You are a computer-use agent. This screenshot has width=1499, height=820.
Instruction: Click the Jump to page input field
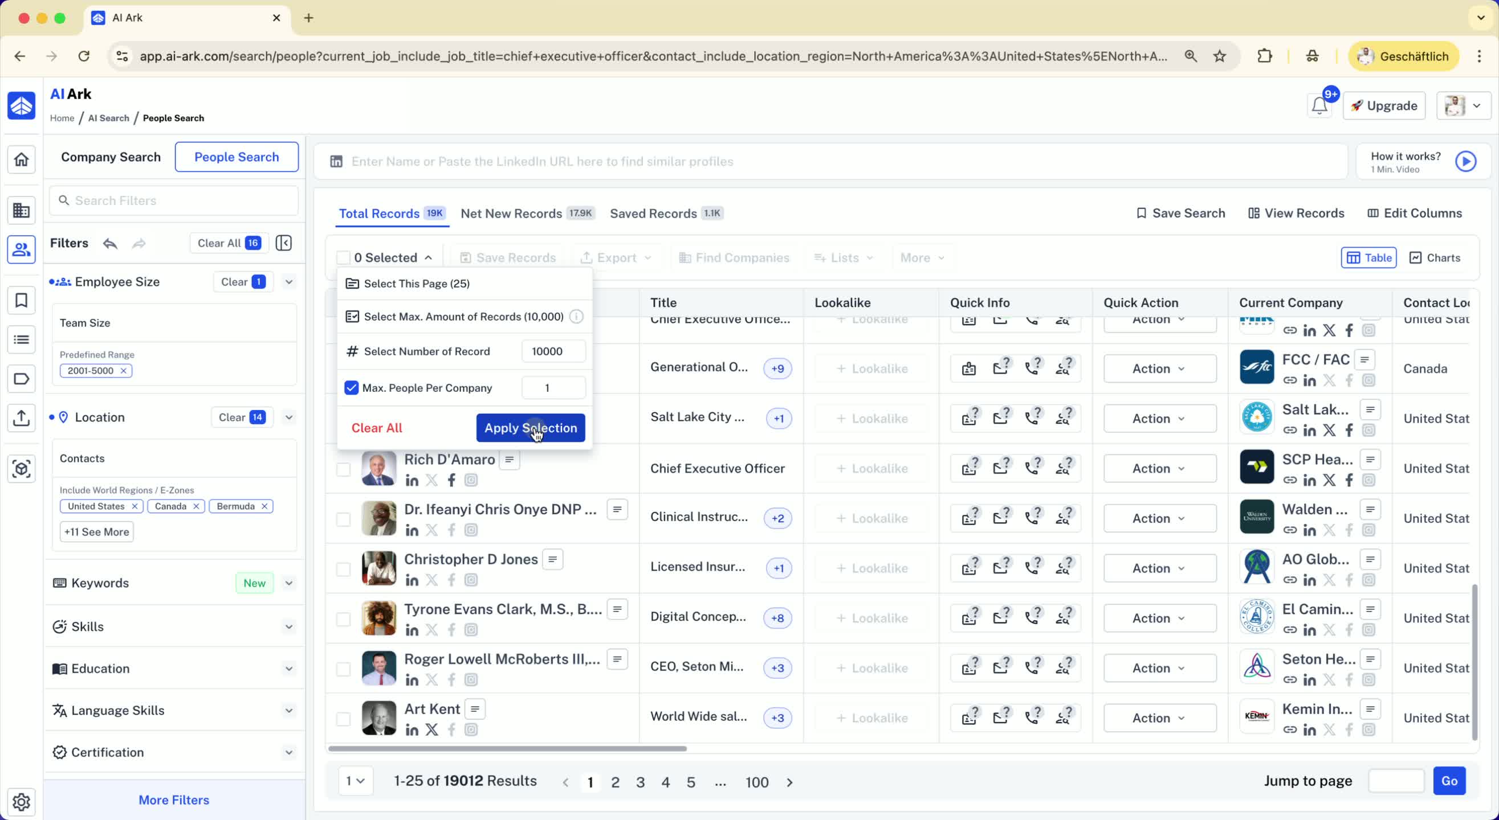point(1395,781)
